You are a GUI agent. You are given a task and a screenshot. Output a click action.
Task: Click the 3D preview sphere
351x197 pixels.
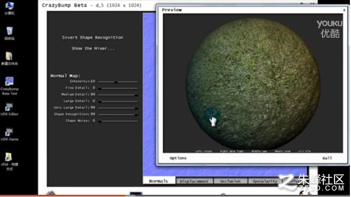[253, 84]
